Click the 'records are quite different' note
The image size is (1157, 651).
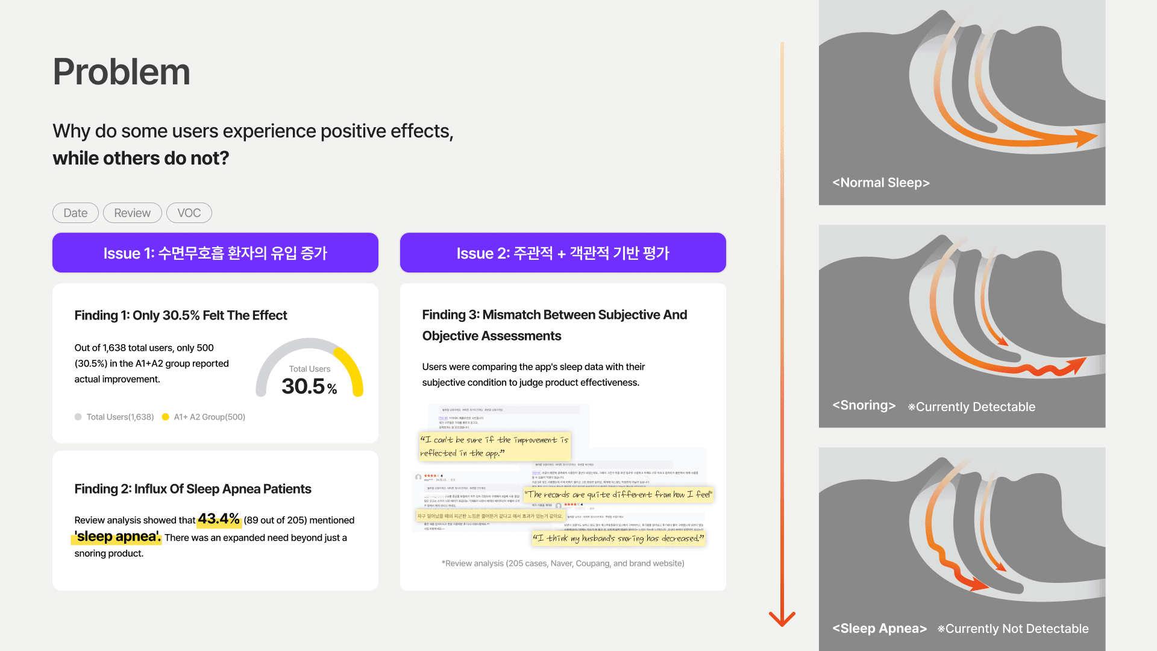tap(619, 494)
